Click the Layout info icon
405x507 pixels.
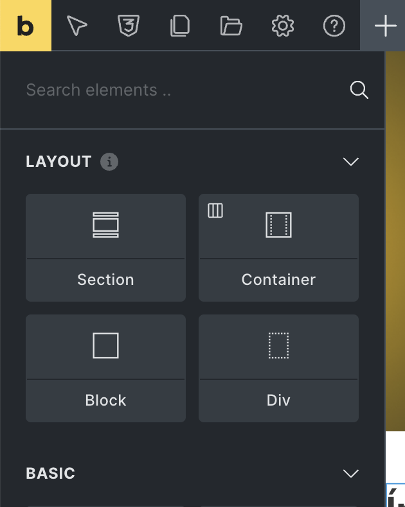point(109,162)
